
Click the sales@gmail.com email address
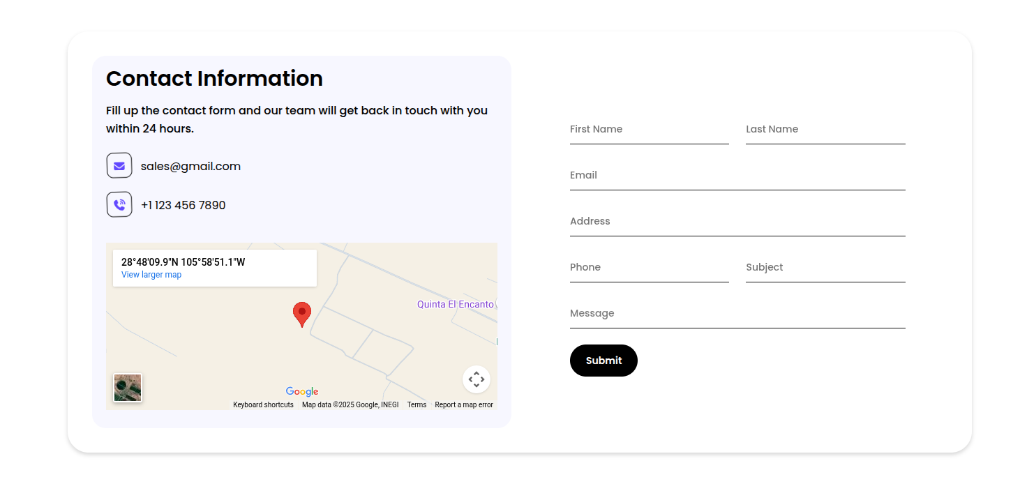point(190,166)
